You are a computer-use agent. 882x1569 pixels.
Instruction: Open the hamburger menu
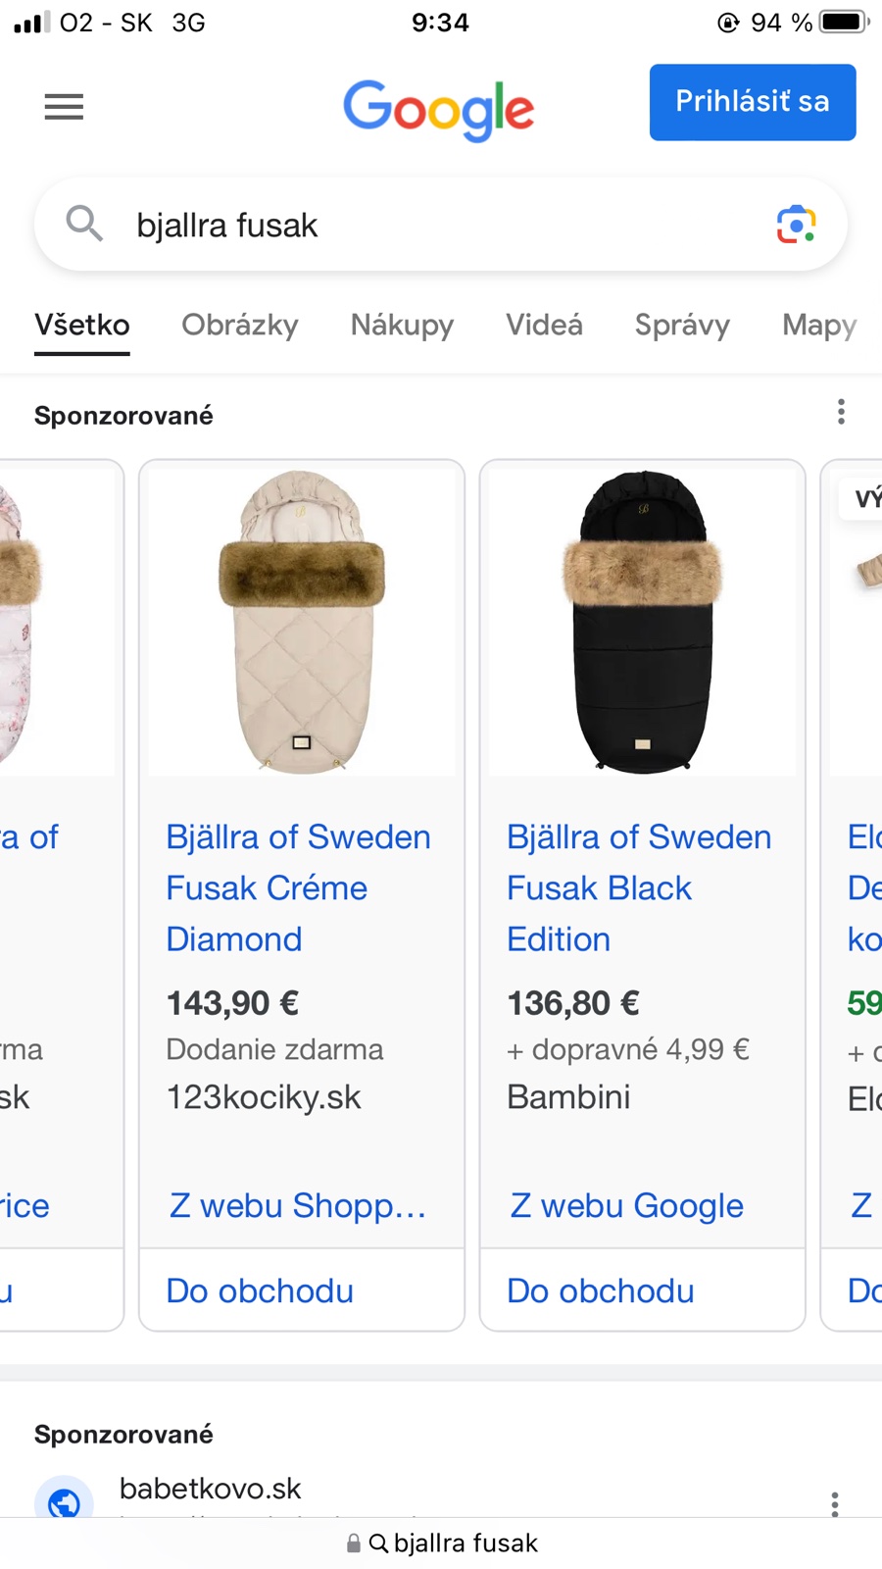point(64,106)
